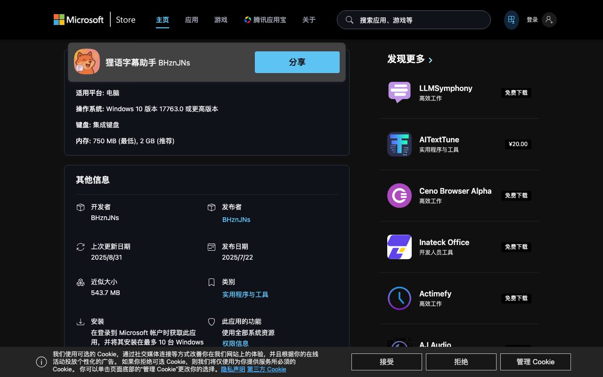Click the 发现更多 heading
The width and height of the screenshot is (603, 377).
[x=406, y=59]
